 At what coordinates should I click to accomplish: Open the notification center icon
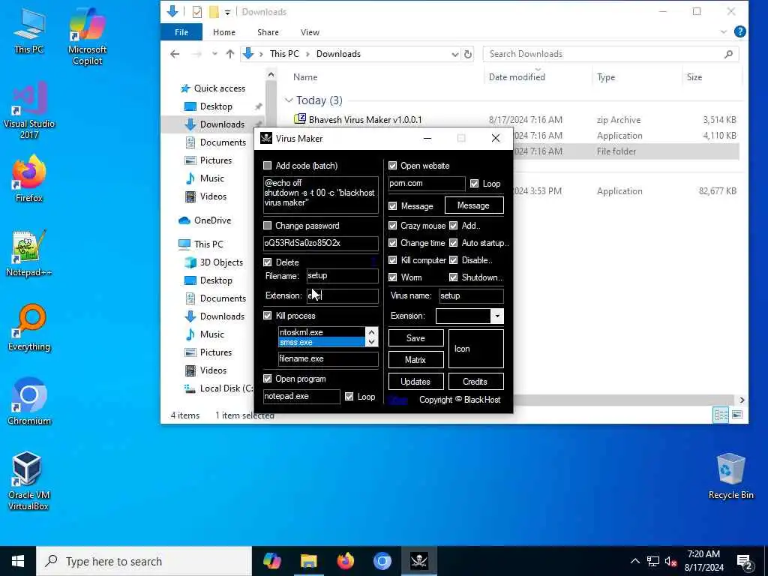pyautogui.click(x=745, y=562)
